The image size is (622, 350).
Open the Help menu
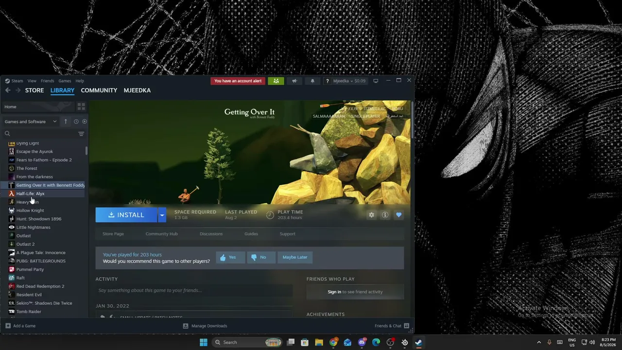(80, 81)
